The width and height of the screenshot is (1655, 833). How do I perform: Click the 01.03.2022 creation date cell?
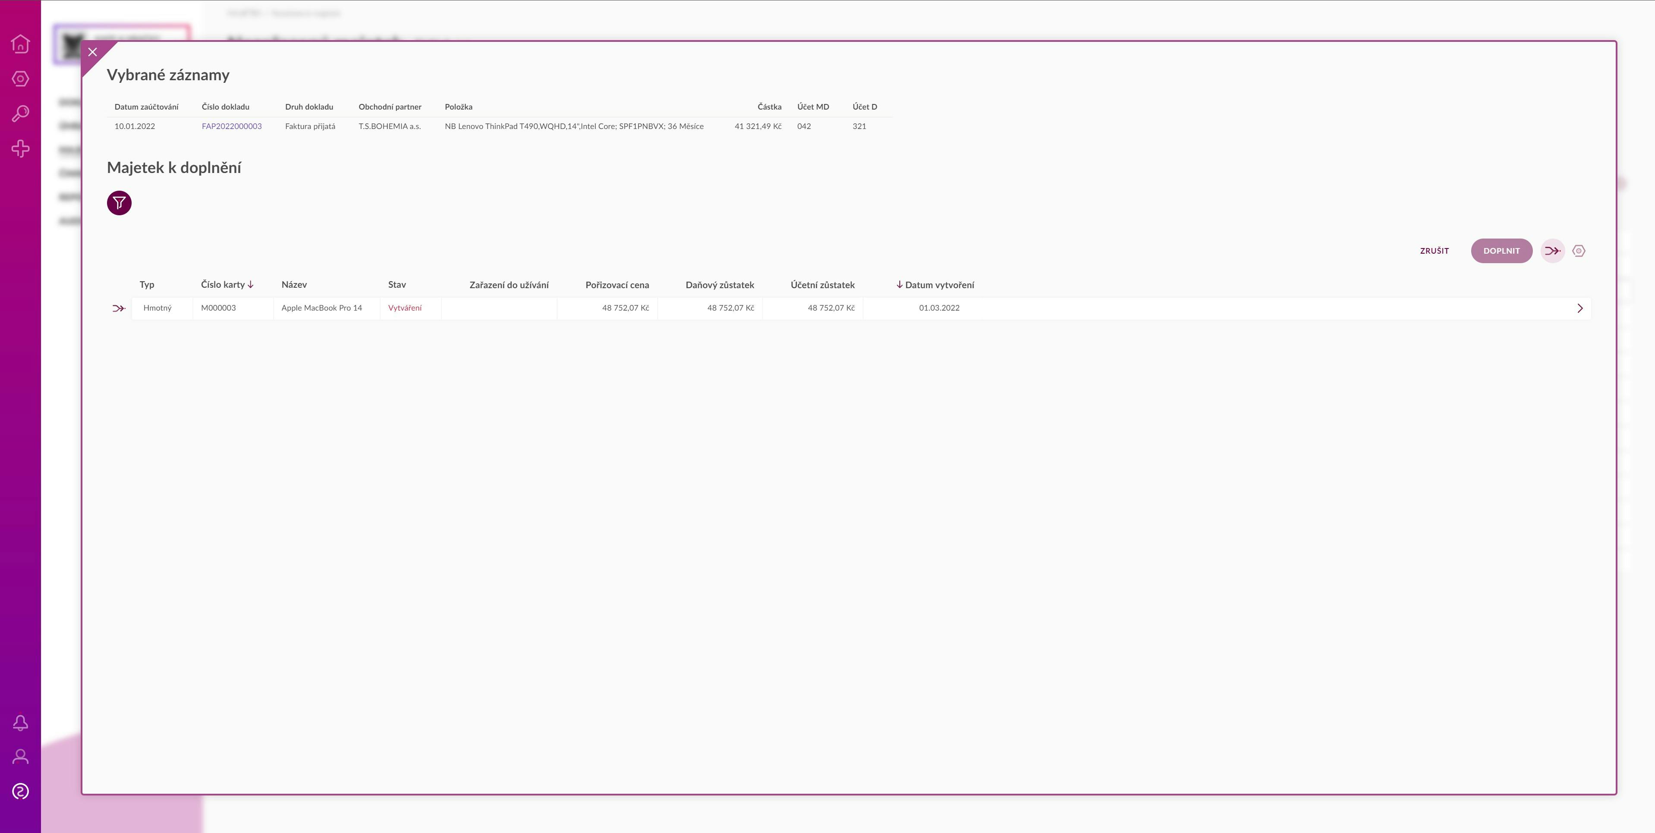pyautogui.click(x=939, y=308)
